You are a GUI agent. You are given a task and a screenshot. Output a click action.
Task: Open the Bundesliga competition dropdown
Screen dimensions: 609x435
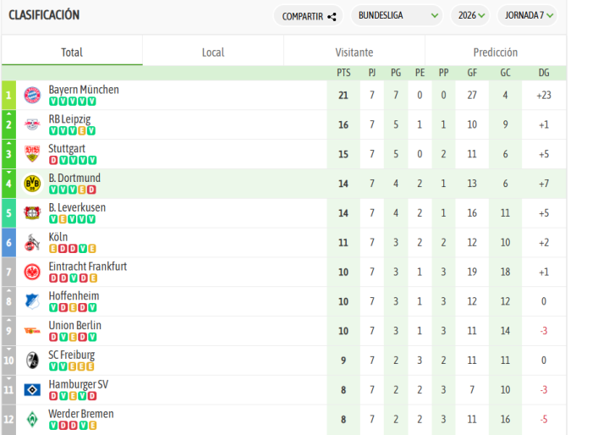[398, 15]
